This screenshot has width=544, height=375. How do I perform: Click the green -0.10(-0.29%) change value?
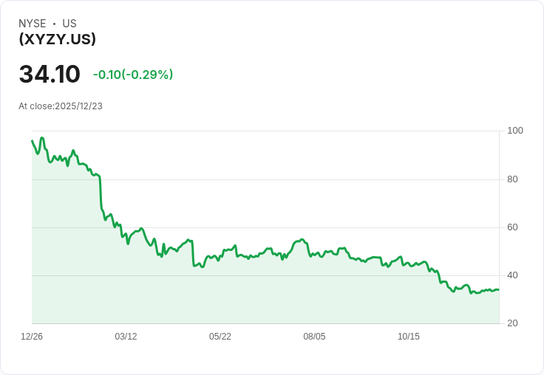coord(133,75)
